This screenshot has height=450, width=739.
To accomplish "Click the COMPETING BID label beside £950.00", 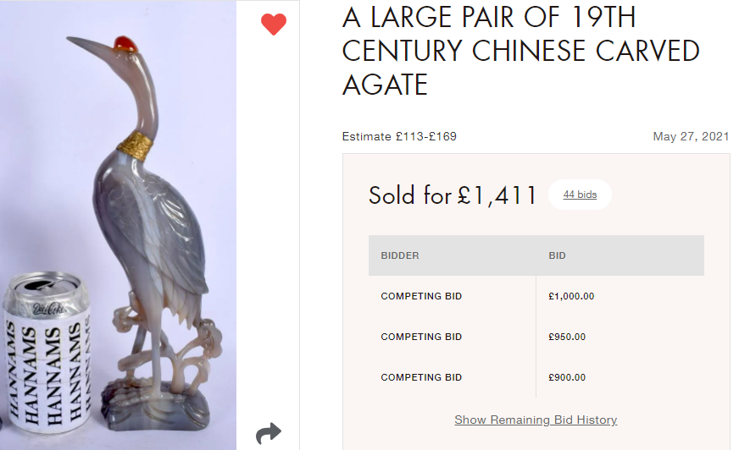I will click(421, 337).
